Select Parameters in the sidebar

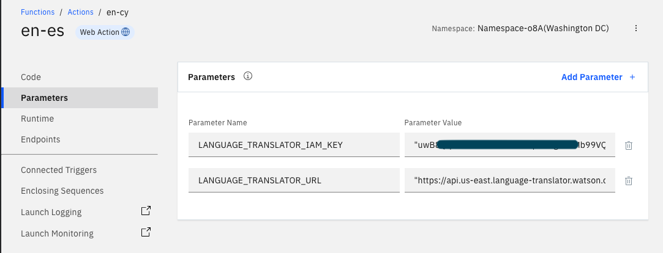[44, 98]
